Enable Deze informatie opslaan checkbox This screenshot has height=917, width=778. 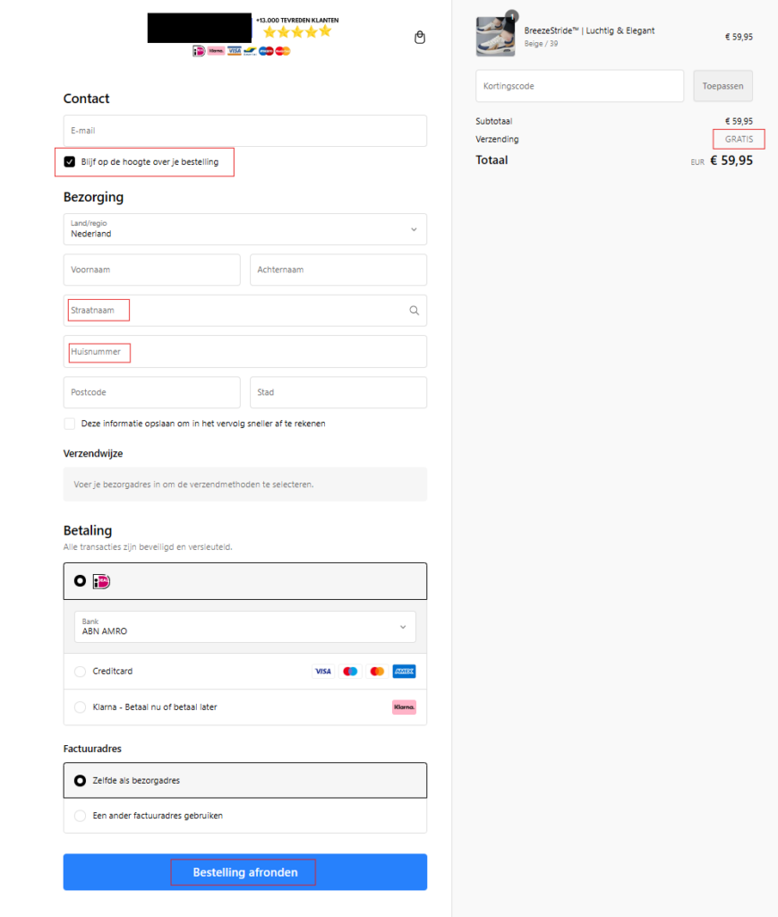pyautogui.click(x=70, y=424)
